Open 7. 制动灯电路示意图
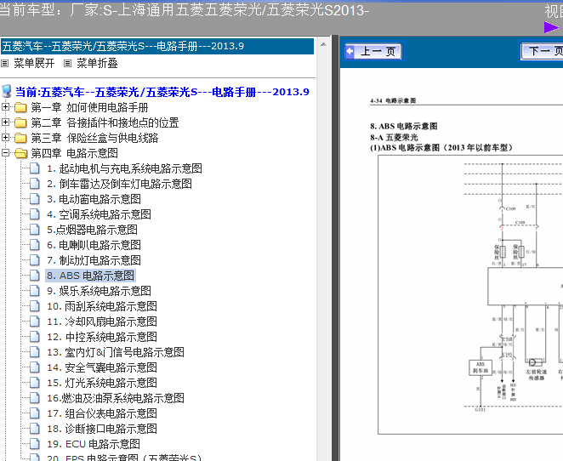This screenshot has height=461, width=563. pyautogui.click(x=94, y=260)
